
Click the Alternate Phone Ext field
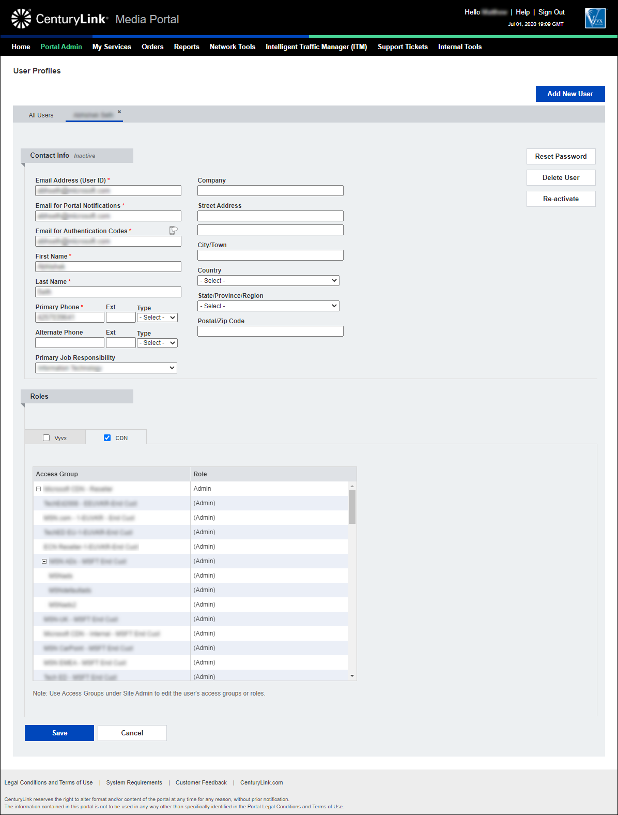point(121,342)
